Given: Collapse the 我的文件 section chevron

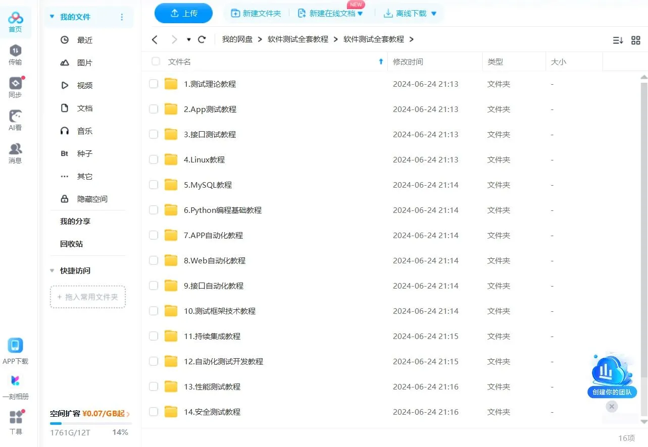Looking at the screenshot, I should click(x=52, y=16).
